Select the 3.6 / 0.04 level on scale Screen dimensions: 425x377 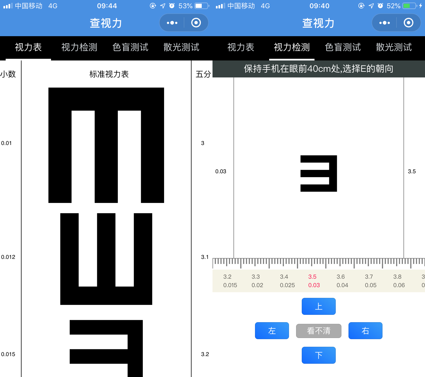click(342, 281)
